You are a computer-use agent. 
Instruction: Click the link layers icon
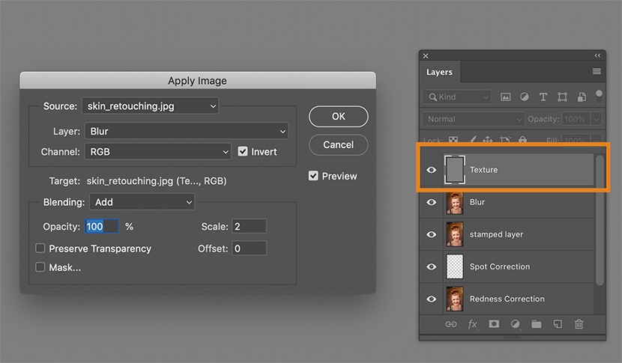point(451,324)
